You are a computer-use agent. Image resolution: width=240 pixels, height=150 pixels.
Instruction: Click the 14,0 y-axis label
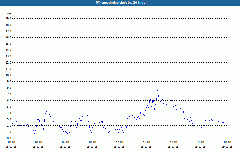click(9, 50)
